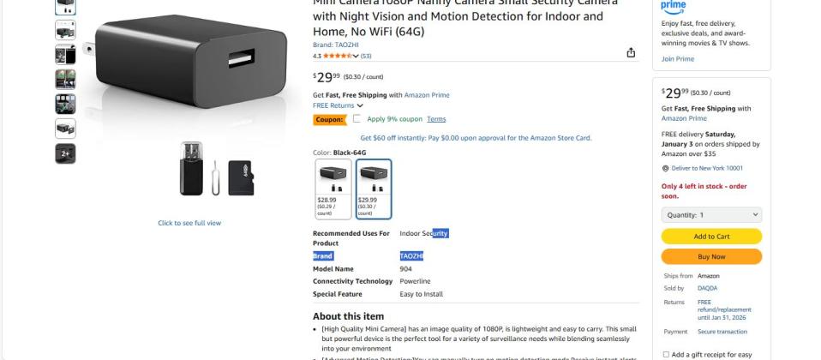Open the 2+ more images thumbnail

click(x=65, y=153)
